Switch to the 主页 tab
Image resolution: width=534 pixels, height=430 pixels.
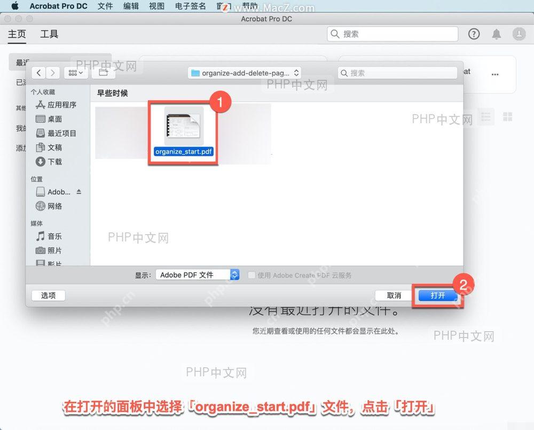pyautogui.click(x=17, y=34)
